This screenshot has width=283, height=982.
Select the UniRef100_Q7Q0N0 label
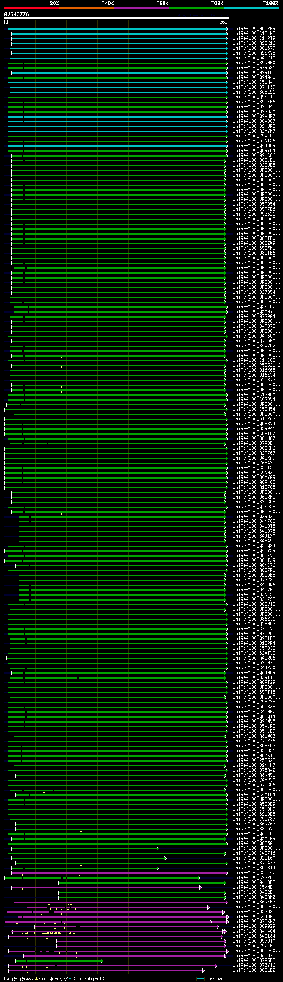tap(254, 341)
